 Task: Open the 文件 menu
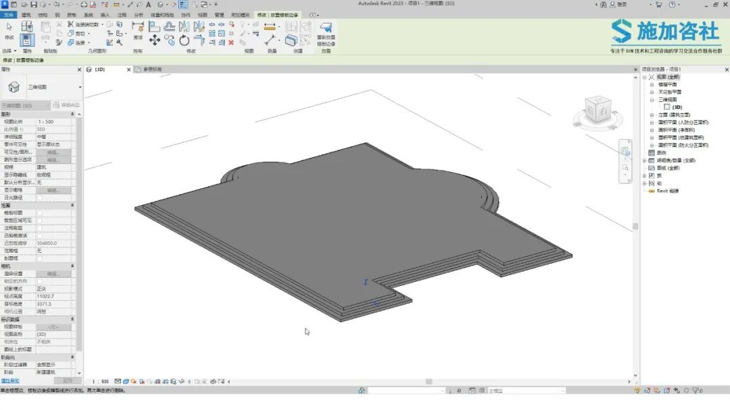8,15
